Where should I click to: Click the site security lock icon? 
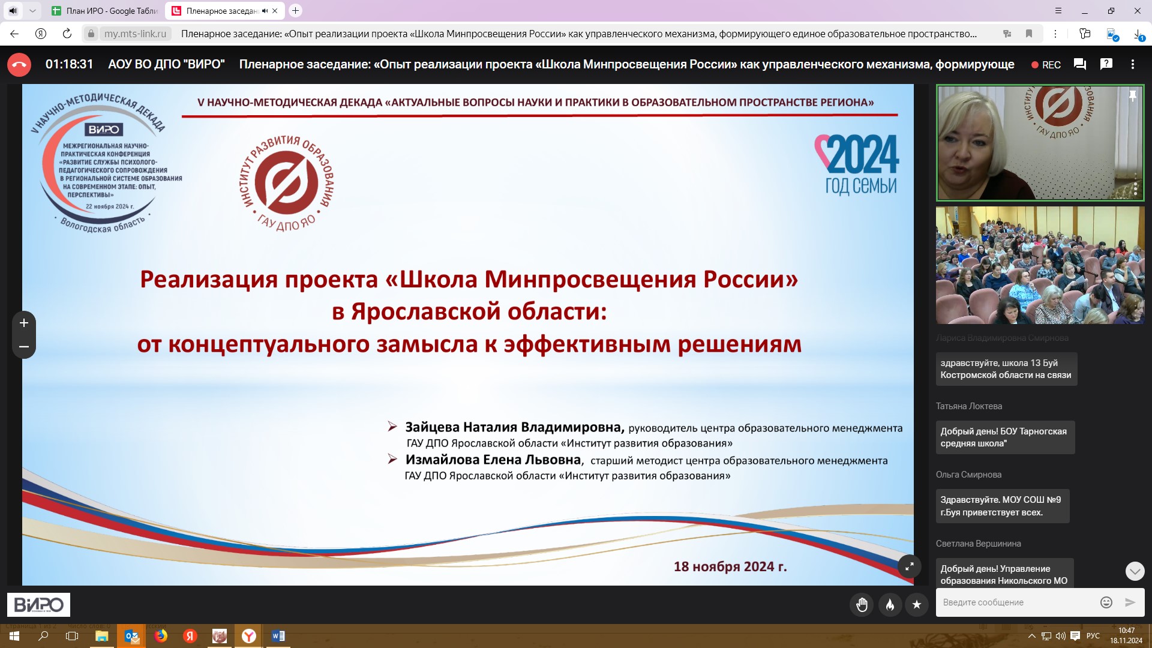point(91,34)
